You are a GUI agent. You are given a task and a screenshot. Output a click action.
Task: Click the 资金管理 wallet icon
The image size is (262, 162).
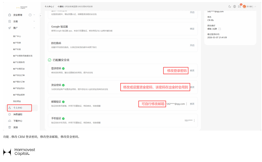[x=10, y=15]
